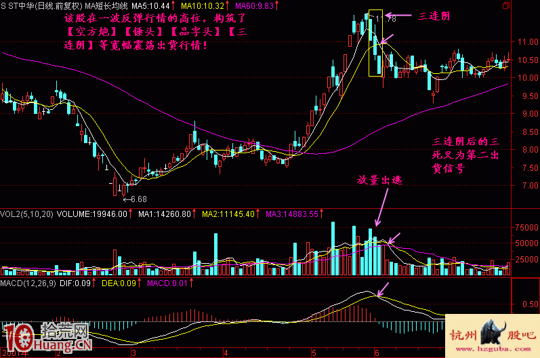Screen dimensions: 540x358
Task: Click the restore window icon at top right
Action: 506,5
